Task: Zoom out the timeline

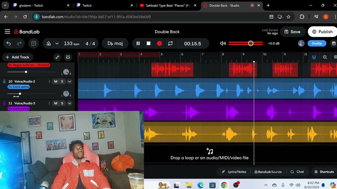Action: (x=325, y=57)
